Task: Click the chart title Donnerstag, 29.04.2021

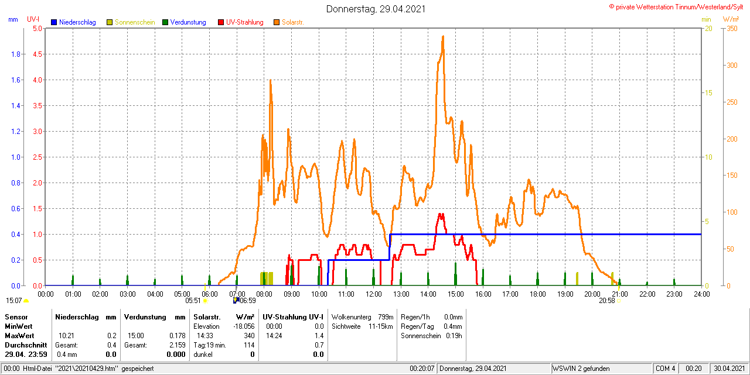Action: coord(376,9)
